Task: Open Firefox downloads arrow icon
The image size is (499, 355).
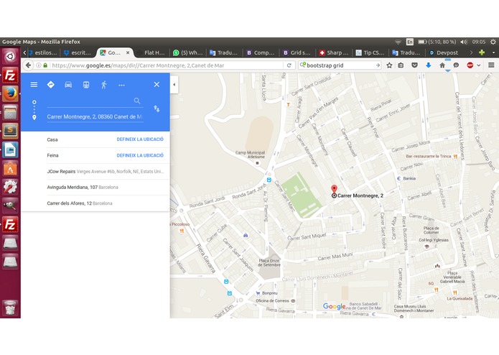Action: 429,65
